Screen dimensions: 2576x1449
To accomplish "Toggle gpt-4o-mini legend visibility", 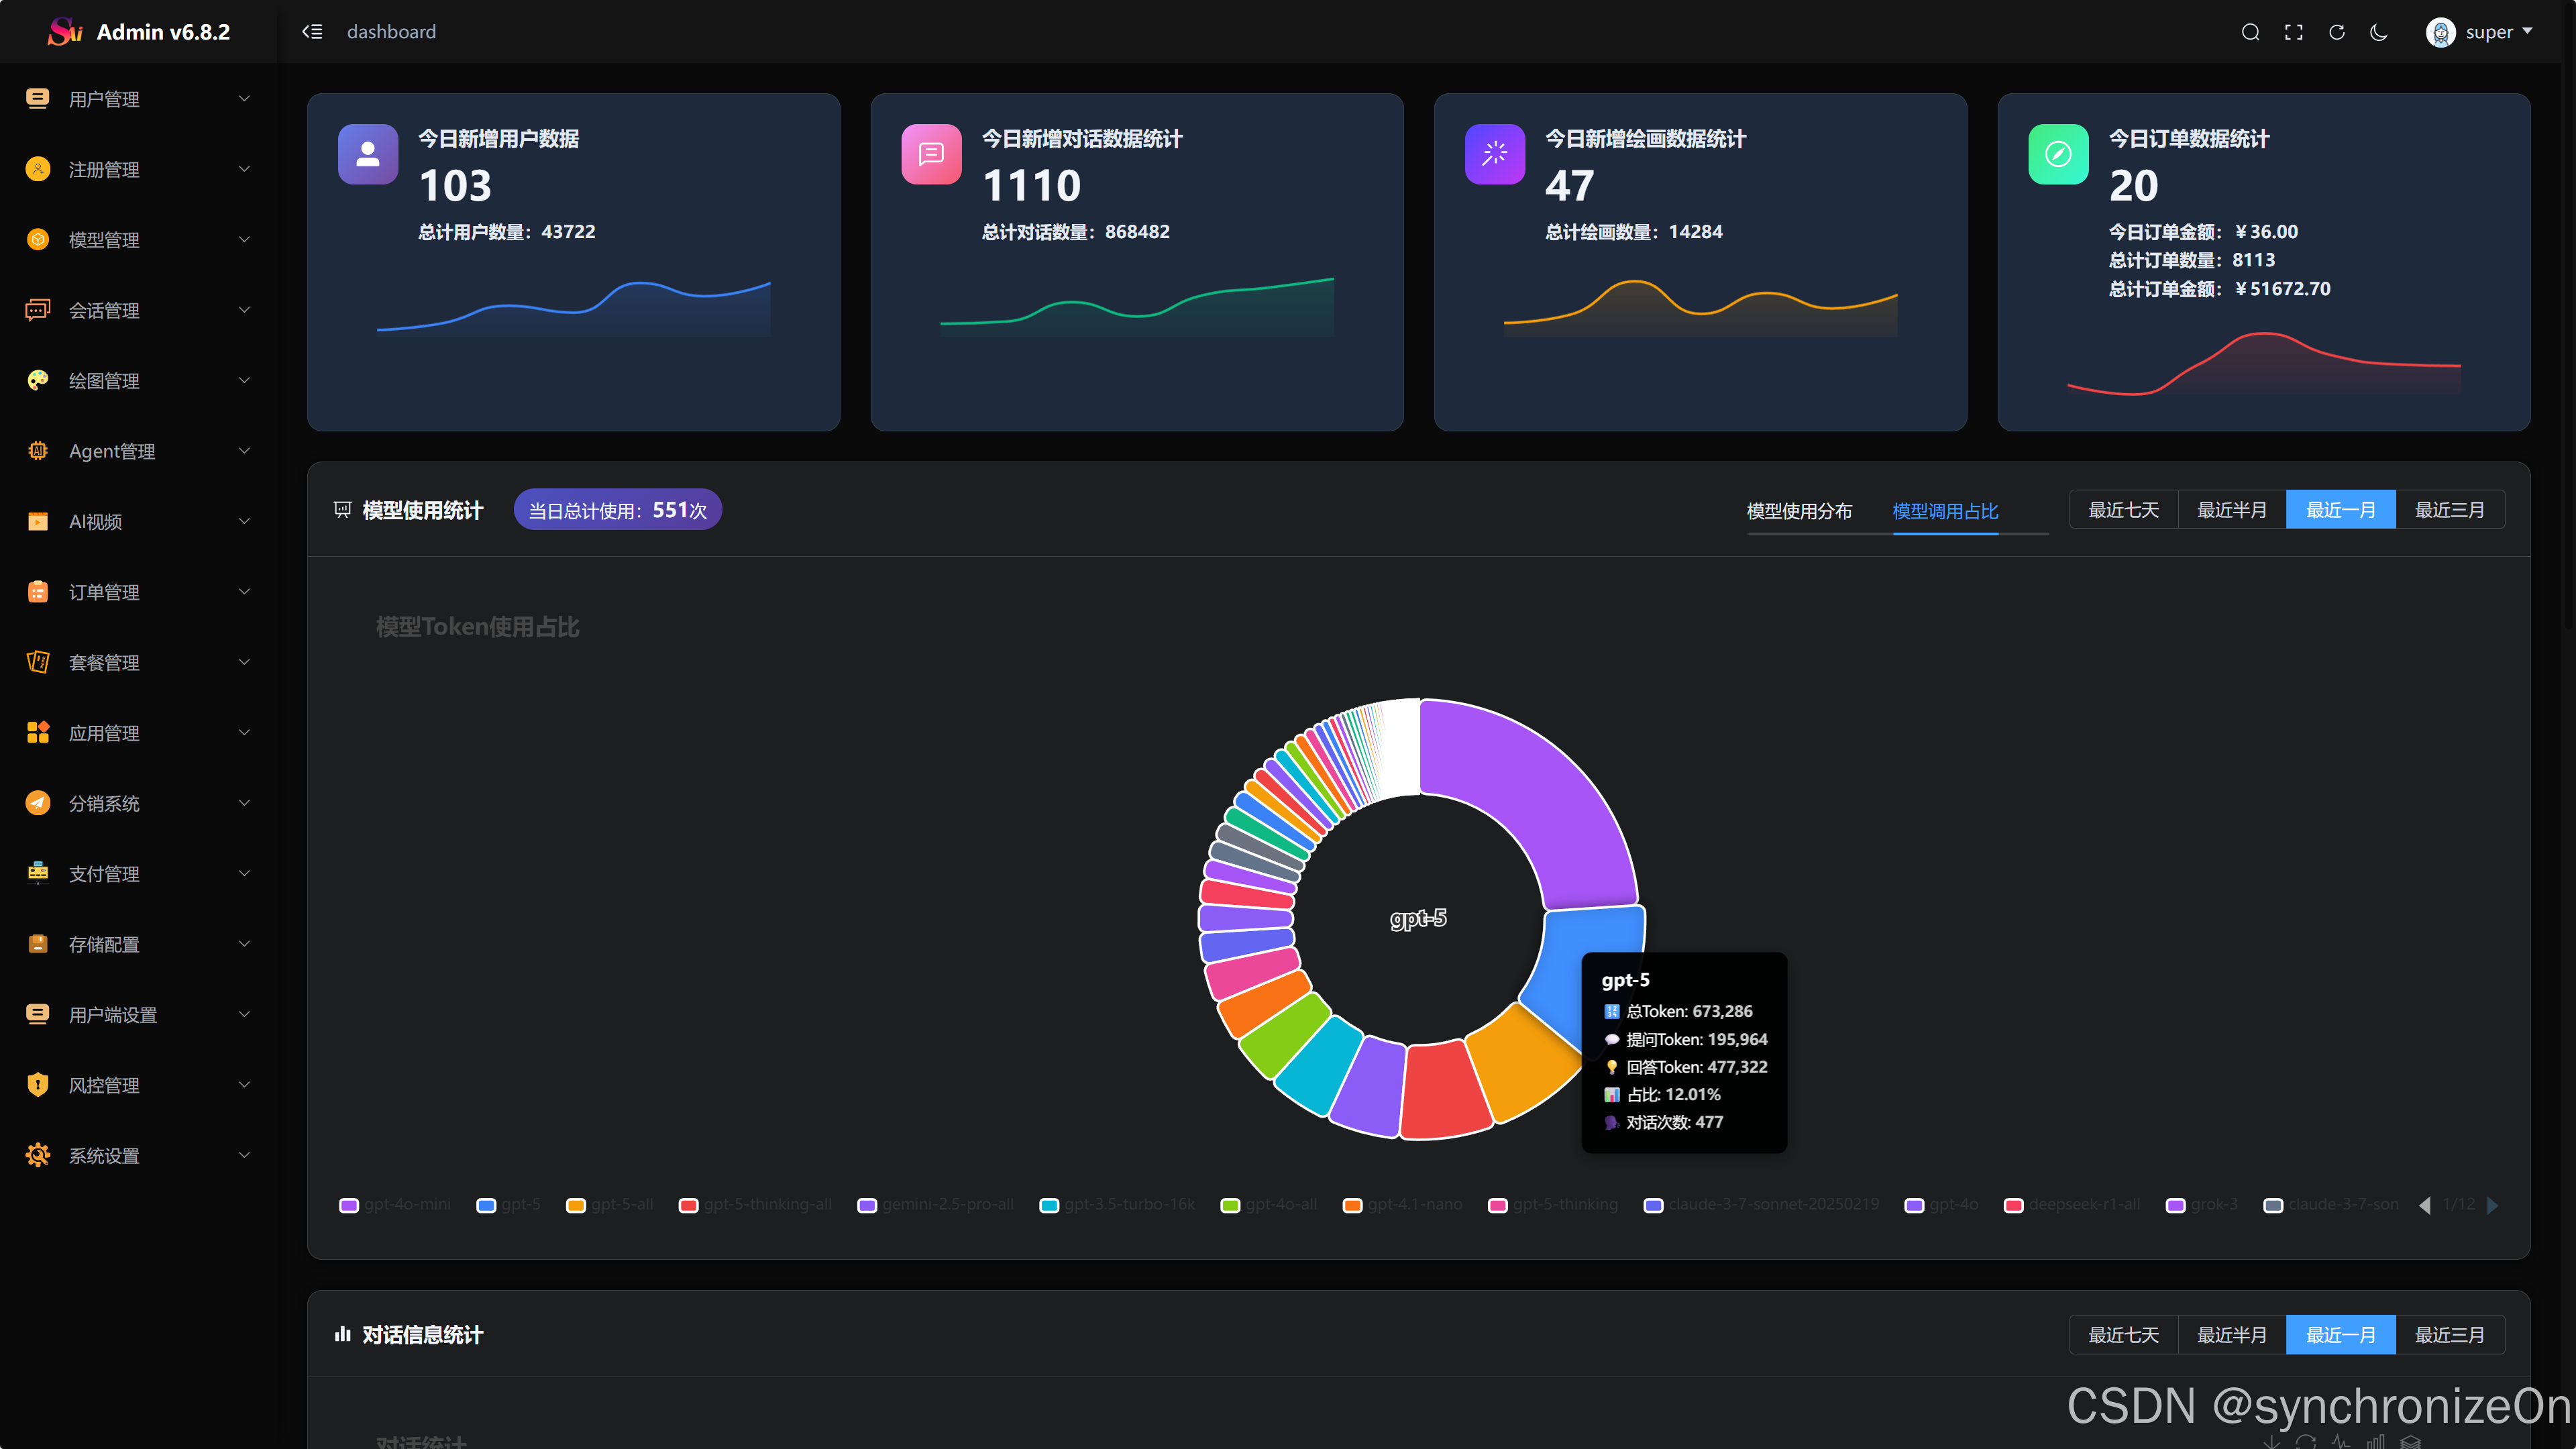I will click(395, 1204).
